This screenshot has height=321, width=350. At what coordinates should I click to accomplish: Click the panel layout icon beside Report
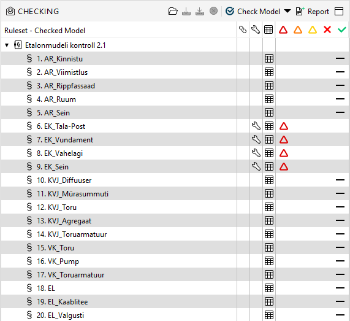[x=339, y=12]
